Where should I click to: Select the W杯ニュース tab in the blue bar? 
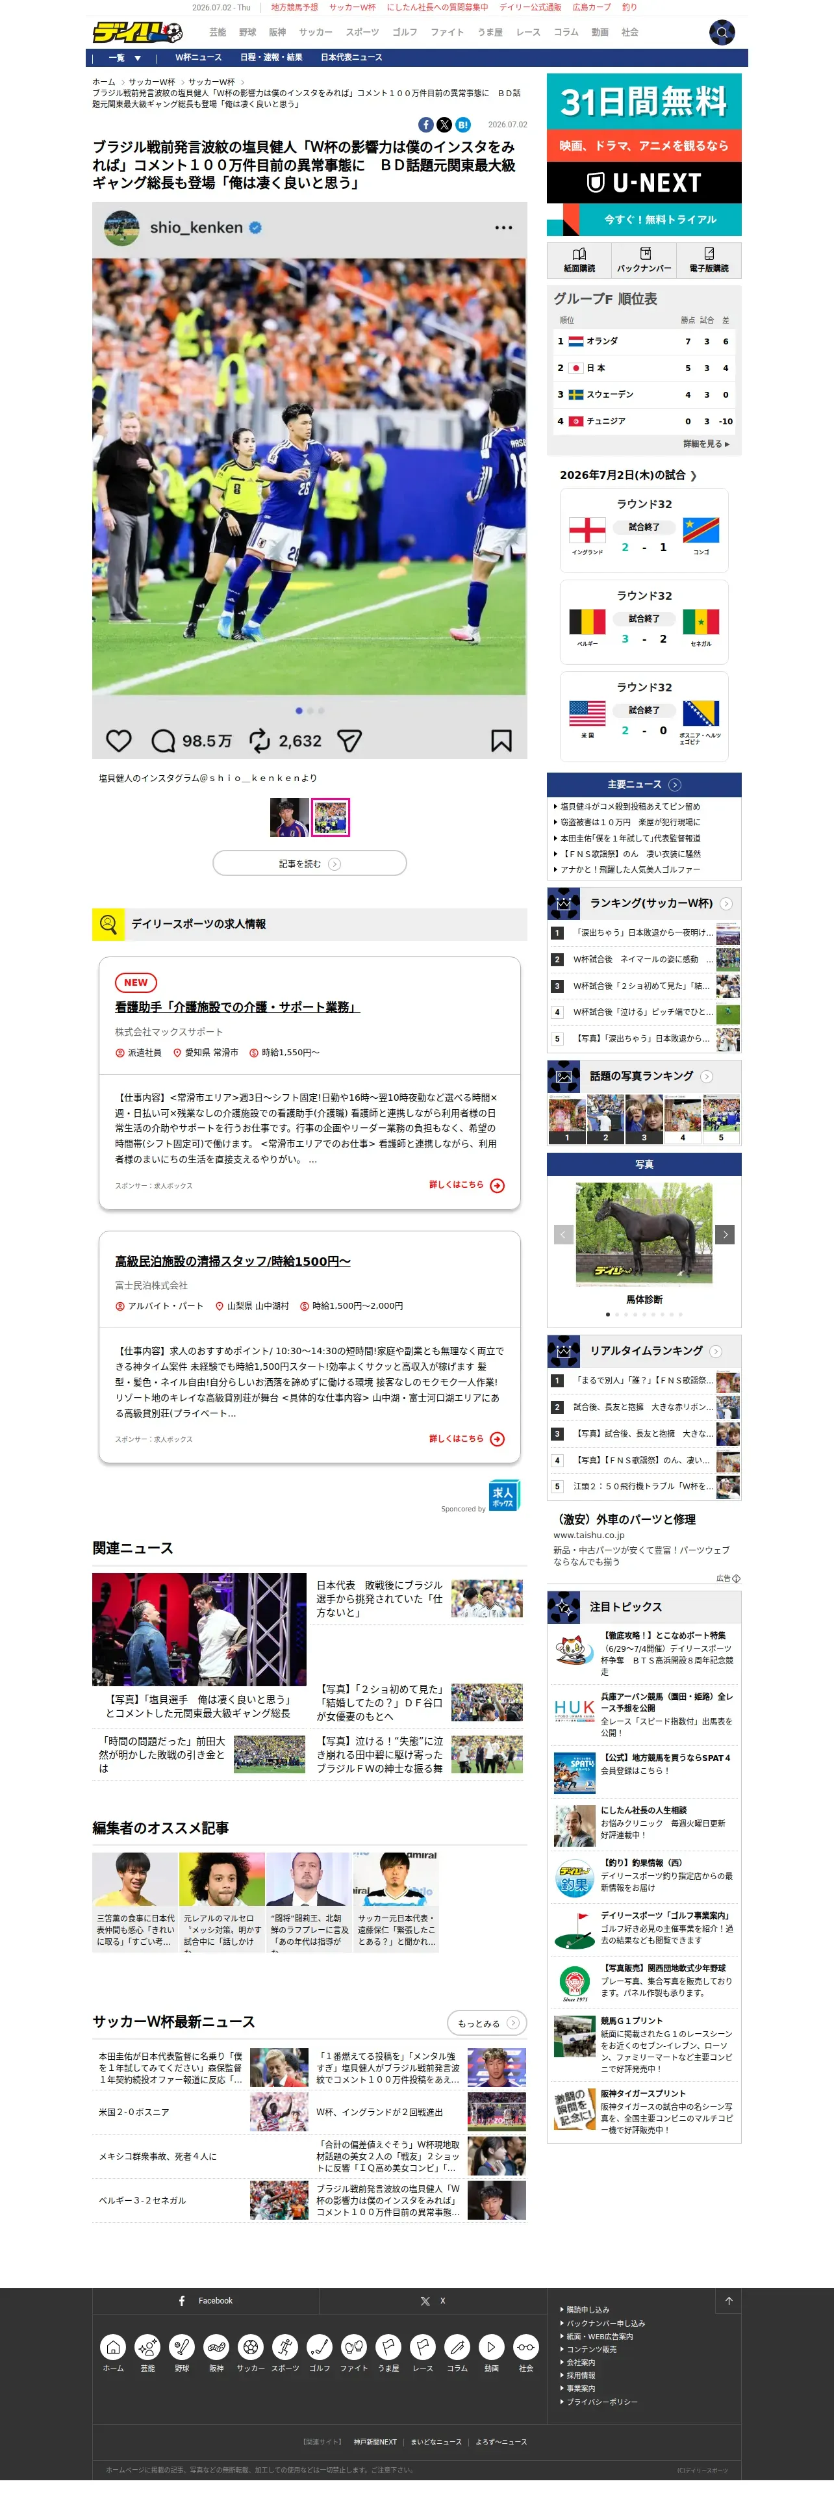198,57
